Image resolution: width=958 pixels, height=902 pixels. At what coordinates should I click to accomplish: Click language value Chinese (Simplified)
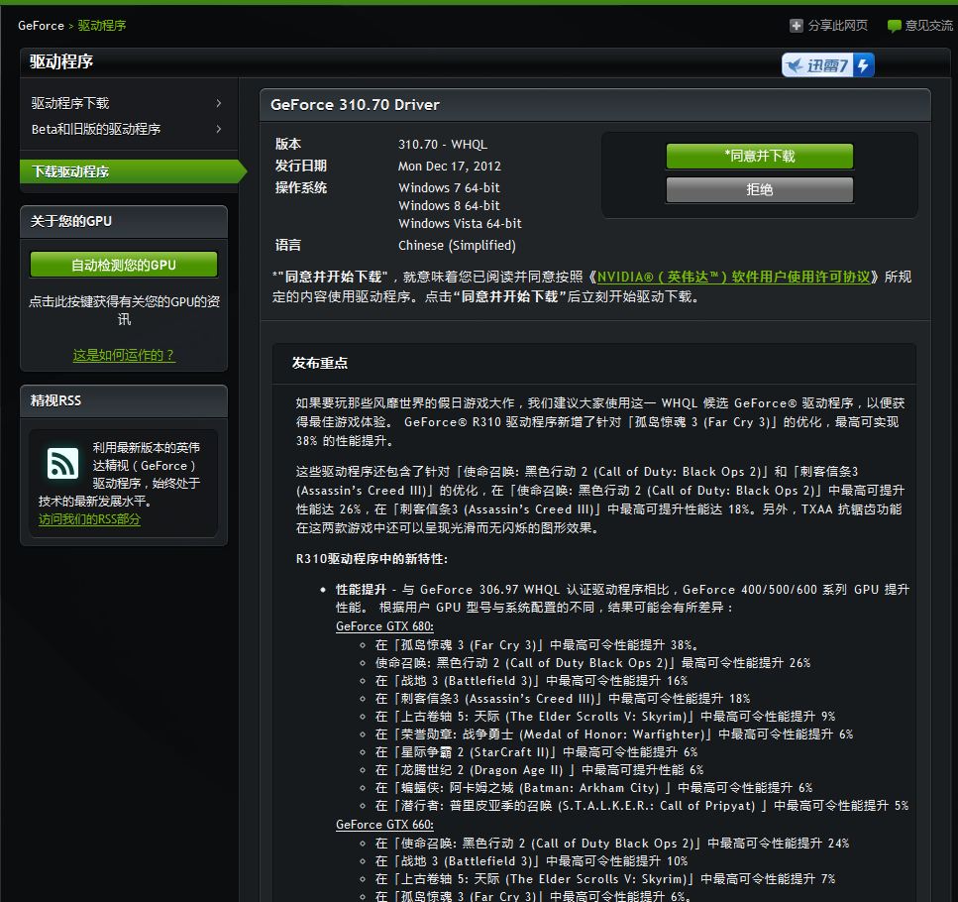(457, 246)
